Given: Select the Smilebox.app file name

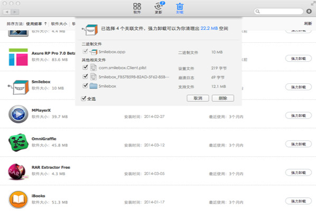Looking at the screenshot, I should click(x=112, y=52).
